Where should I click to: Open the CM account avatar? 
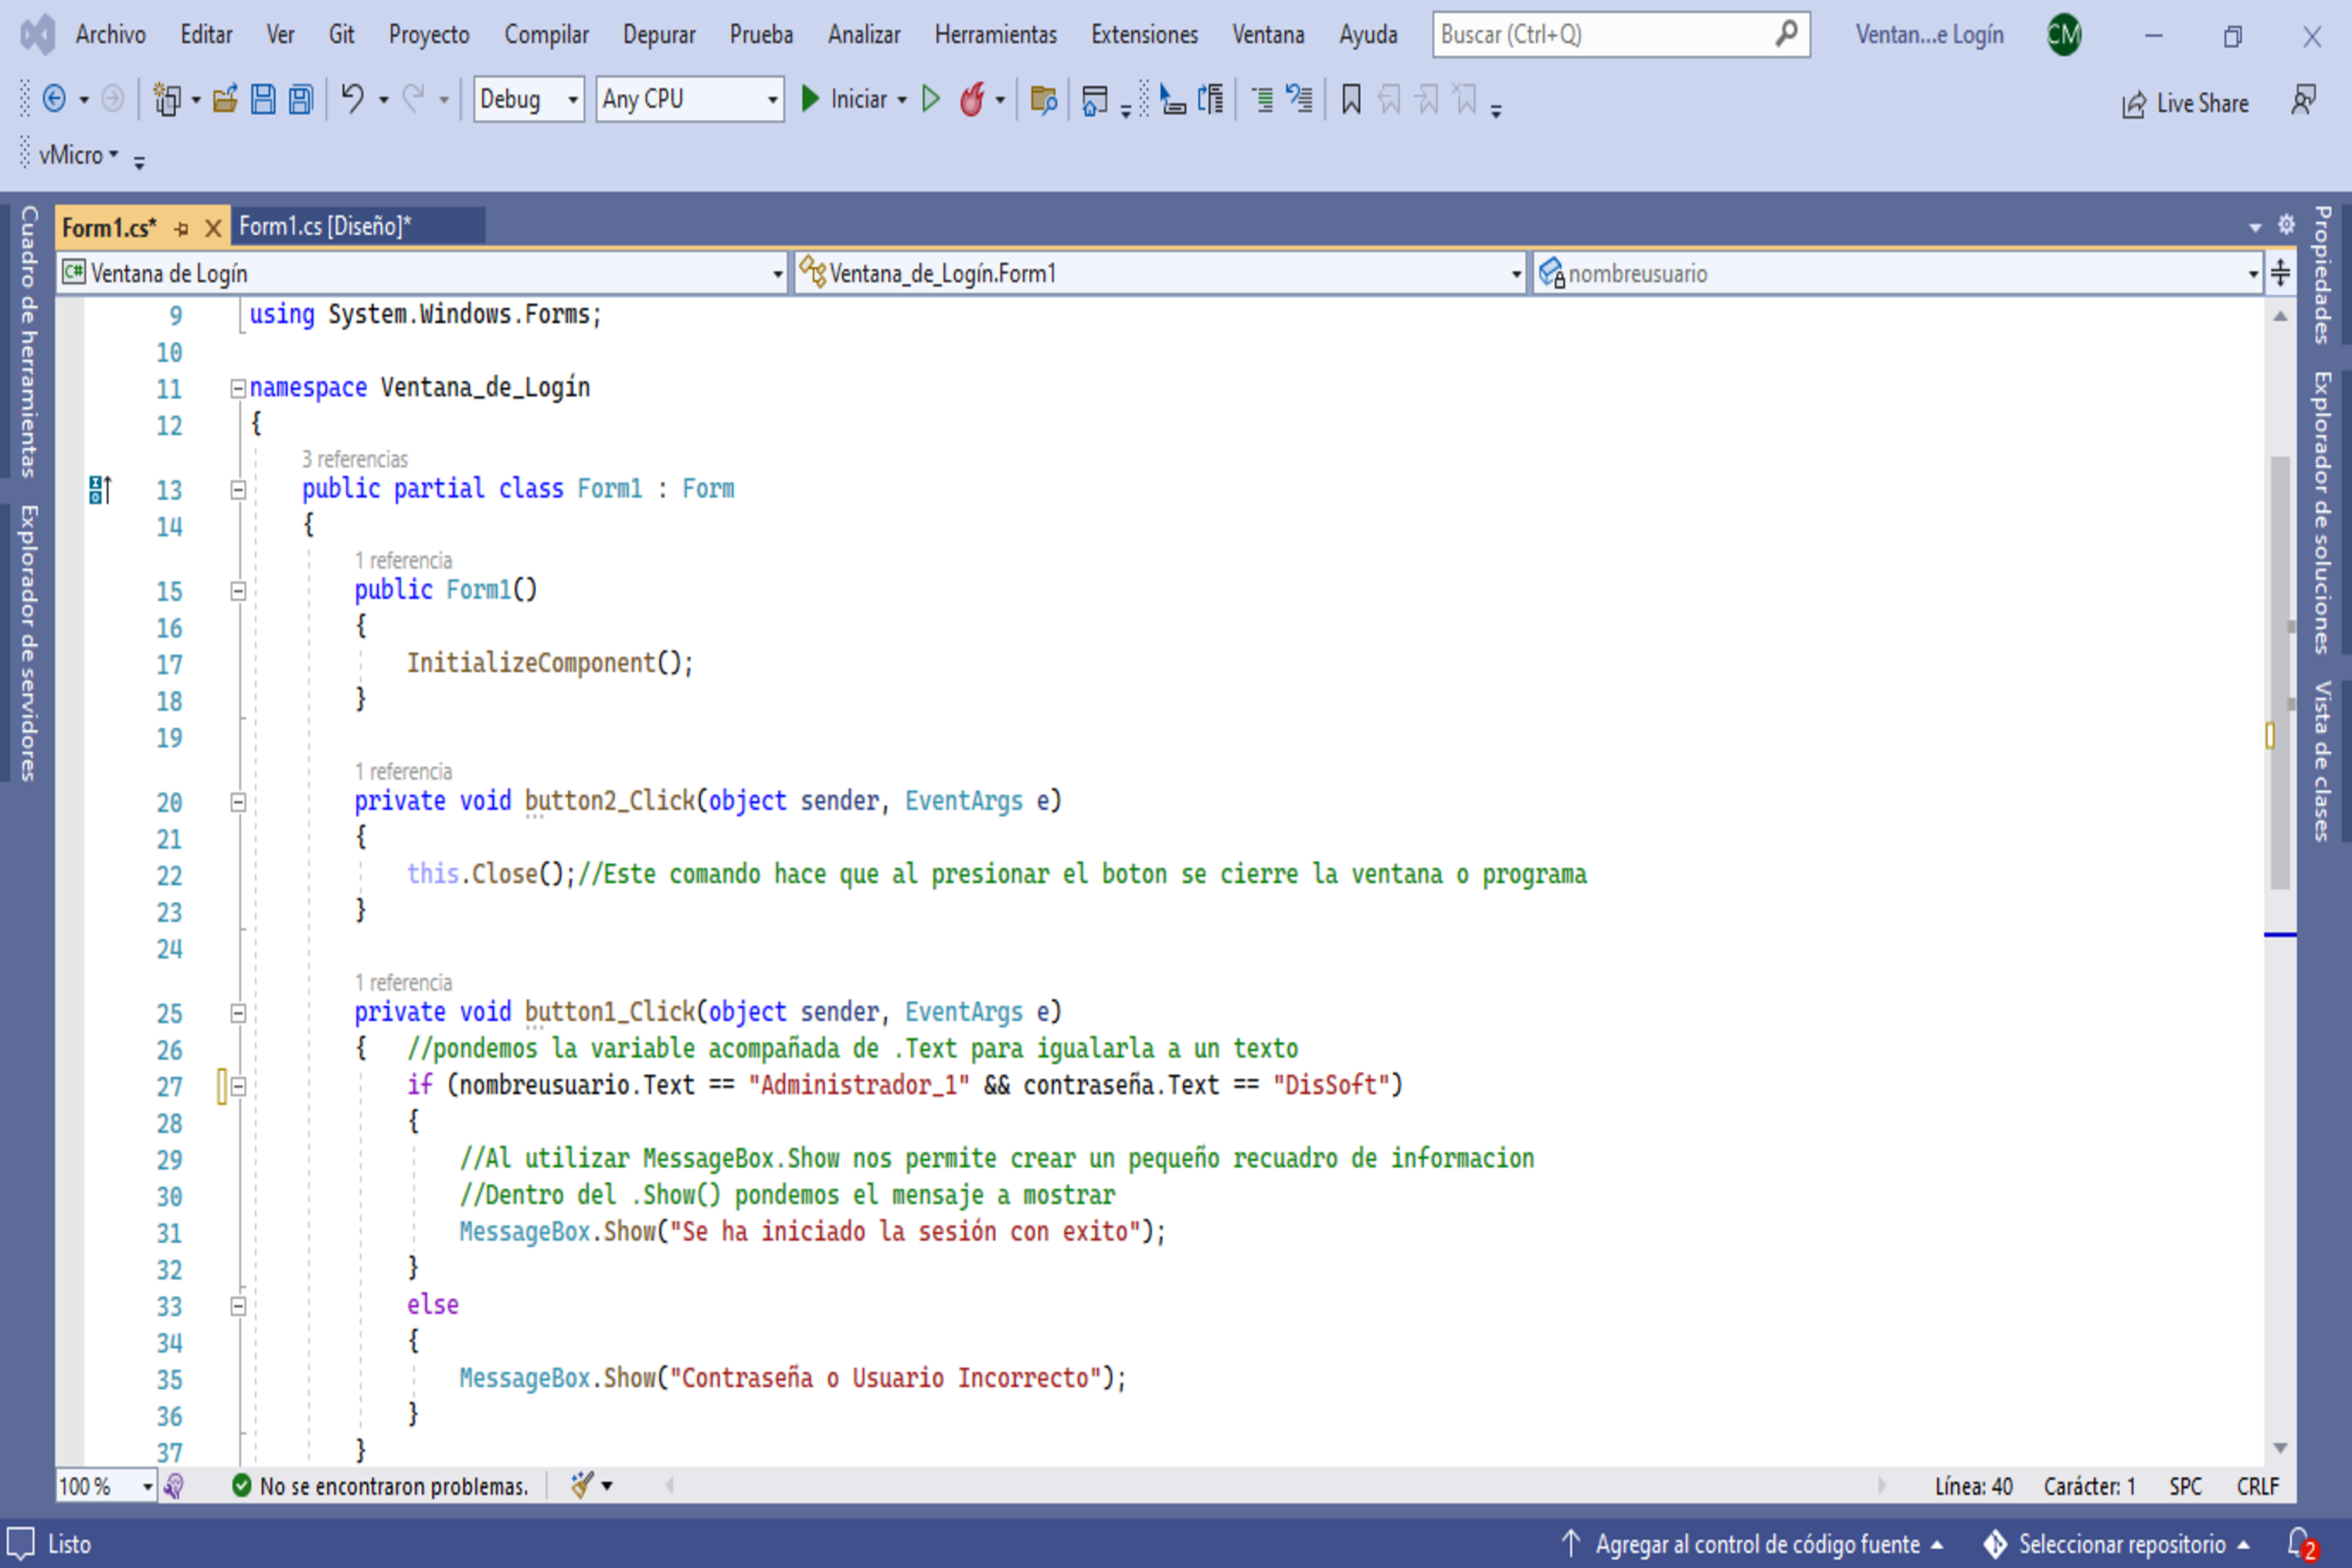[x=2064, y=35]
